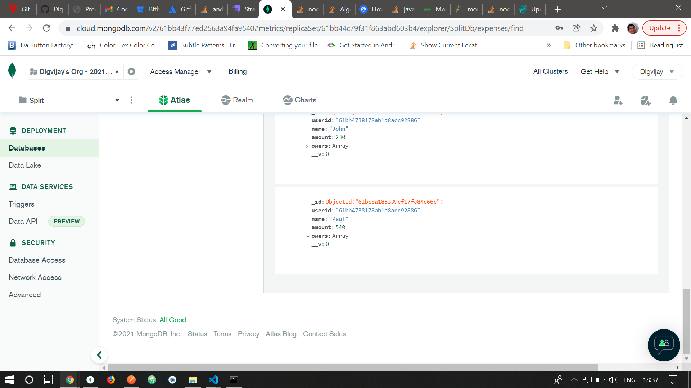Click the Data Lake sidebar icon
This screenshot has width=691, height=388.
coord(24,165)
